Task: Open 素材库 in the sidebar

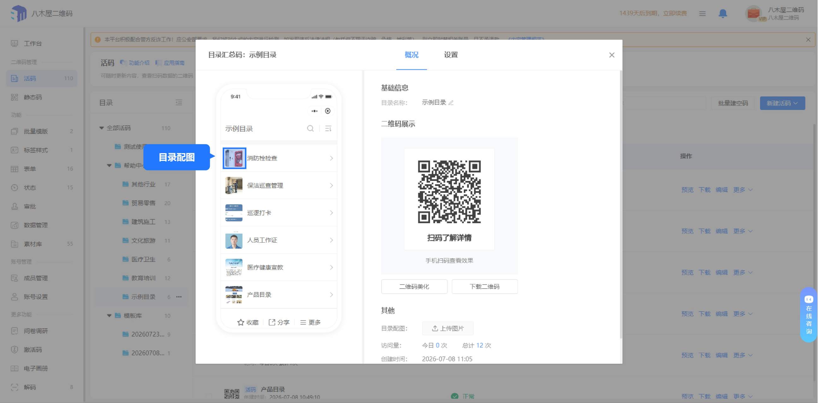Action: click(41, 244)
